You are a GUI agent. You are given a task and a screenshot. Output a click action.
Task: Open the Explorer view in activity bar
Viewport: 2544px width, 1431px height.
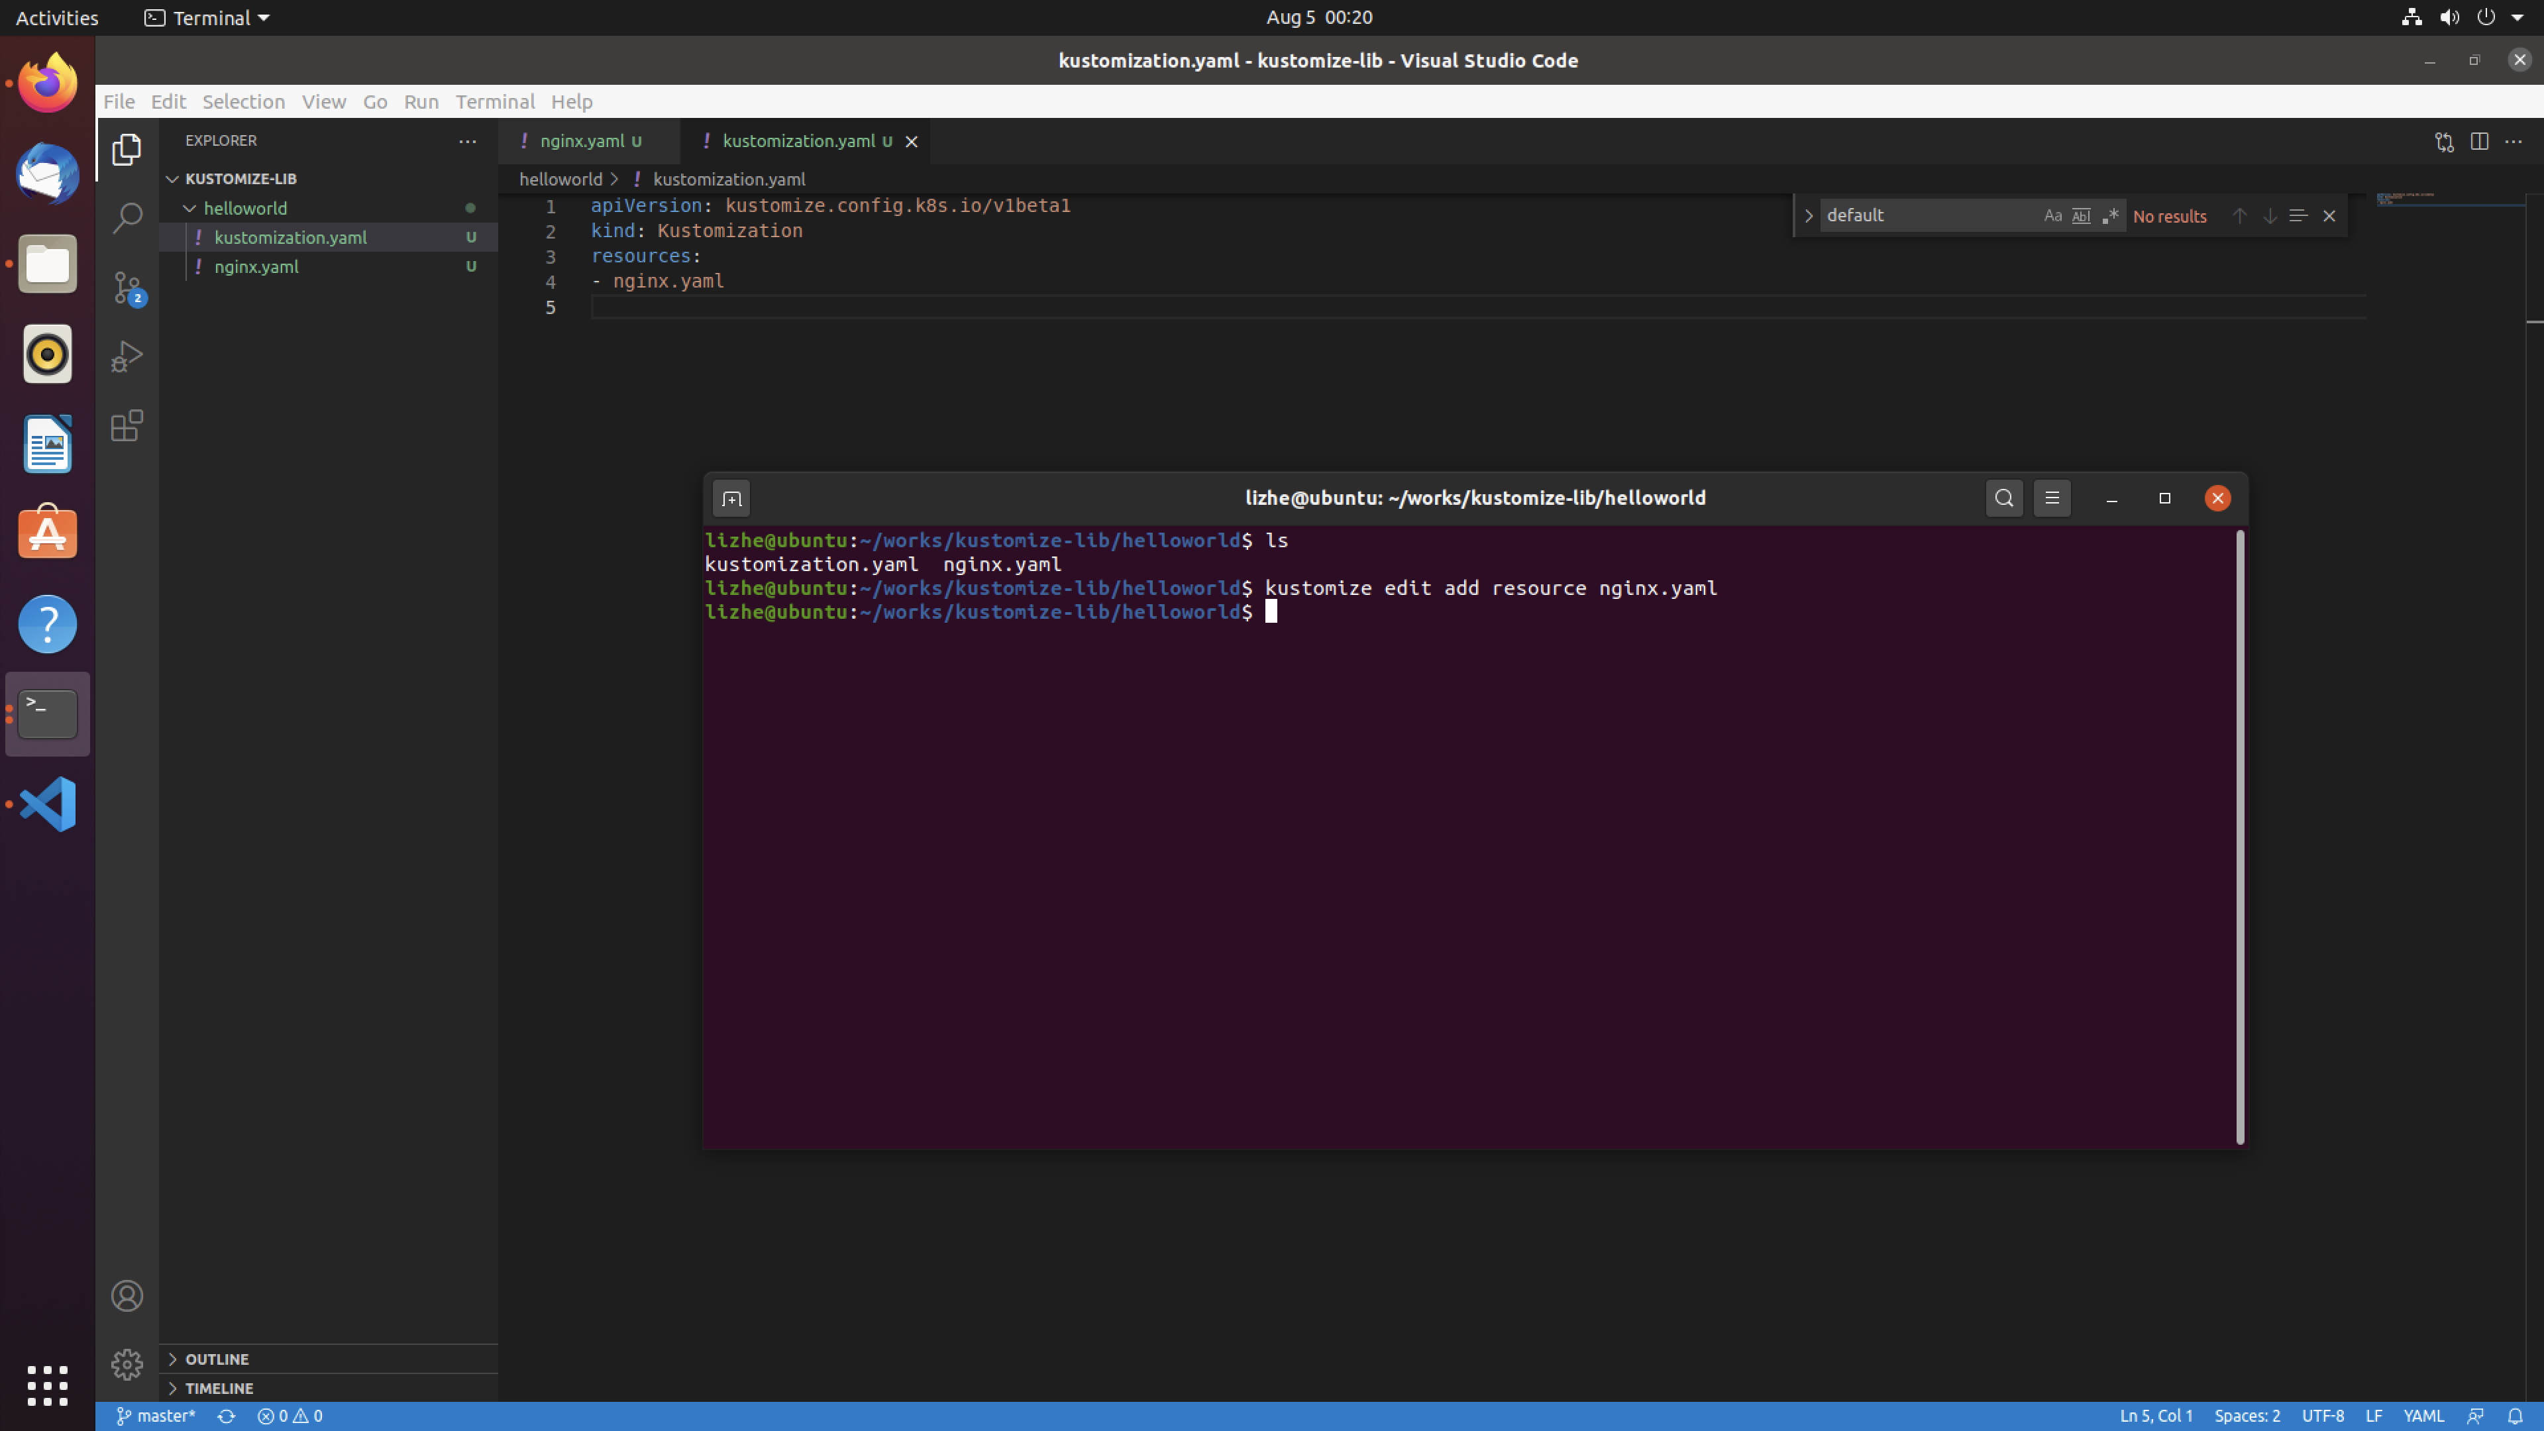[127, 150]
